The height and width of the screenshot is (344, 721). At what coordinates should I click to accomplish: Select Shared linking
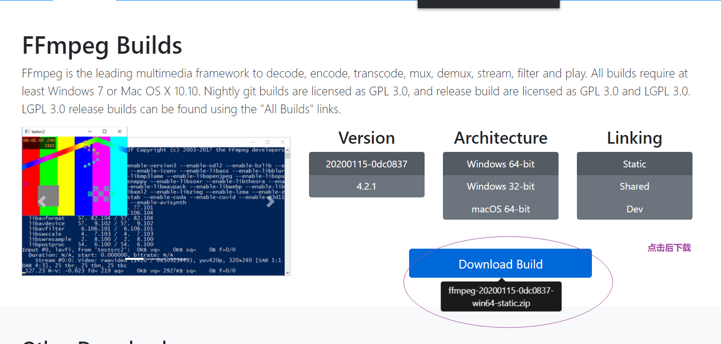click(x=634, y=186)
